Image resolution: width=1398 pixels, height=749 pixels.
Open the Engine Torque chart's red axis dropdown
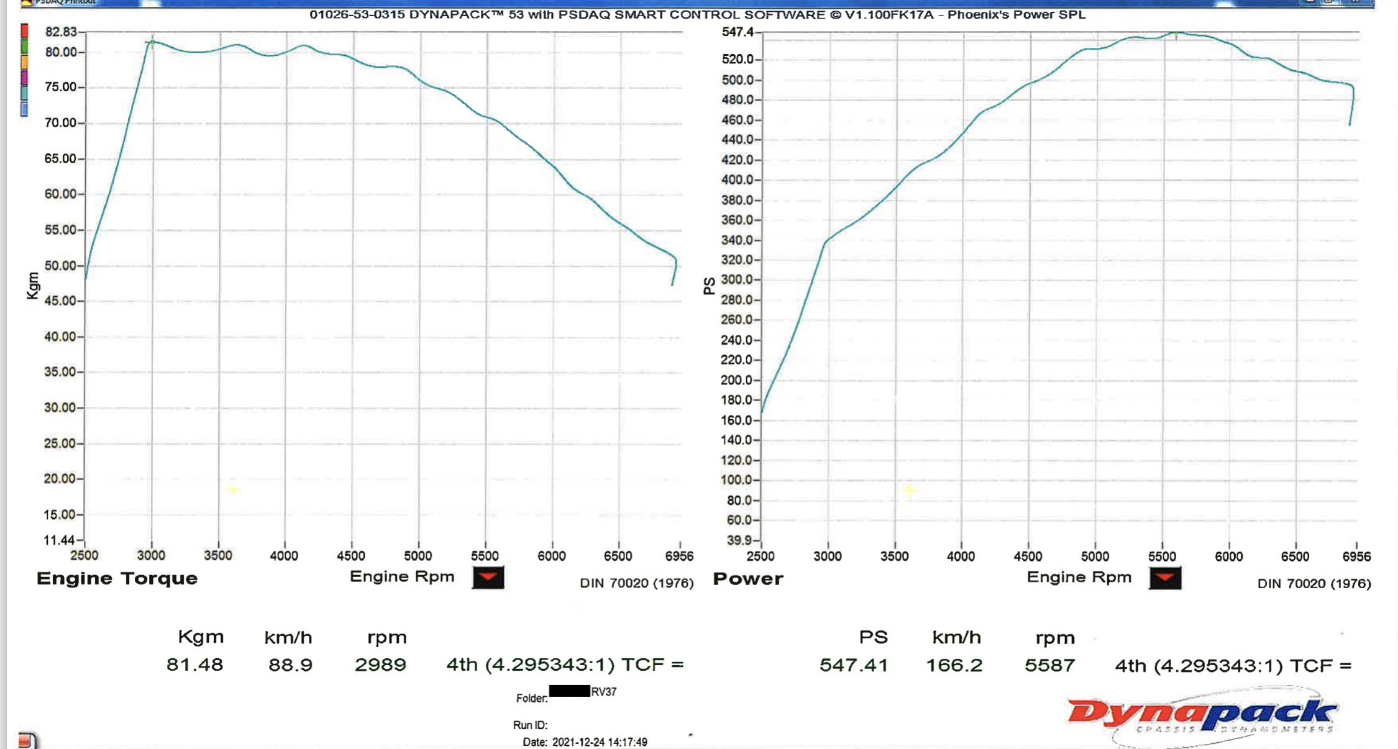click(488, 578)
